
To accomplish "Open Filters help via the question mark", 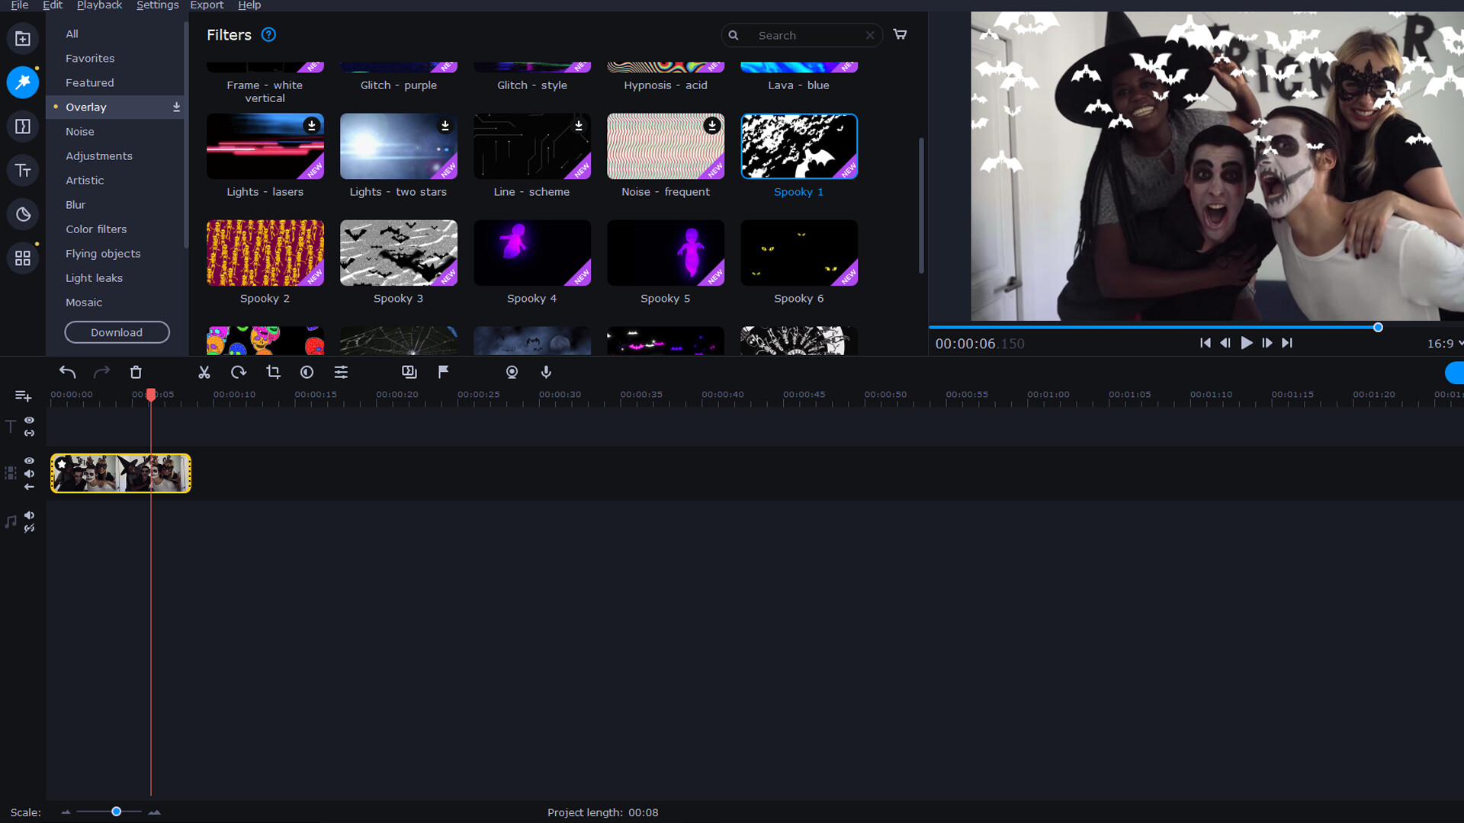I will pyautogui.click(x=268, y=34).
